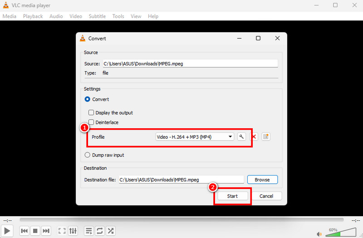Click the playback seek bar
This screenshot has width=363, height=238.
(x=181, y=219)
